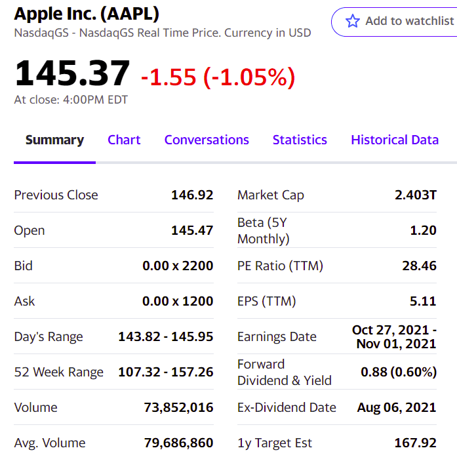Click the Ex-Dividend date Aug 06, 2021
Screen dimensions: 457x465
point(397,408)
